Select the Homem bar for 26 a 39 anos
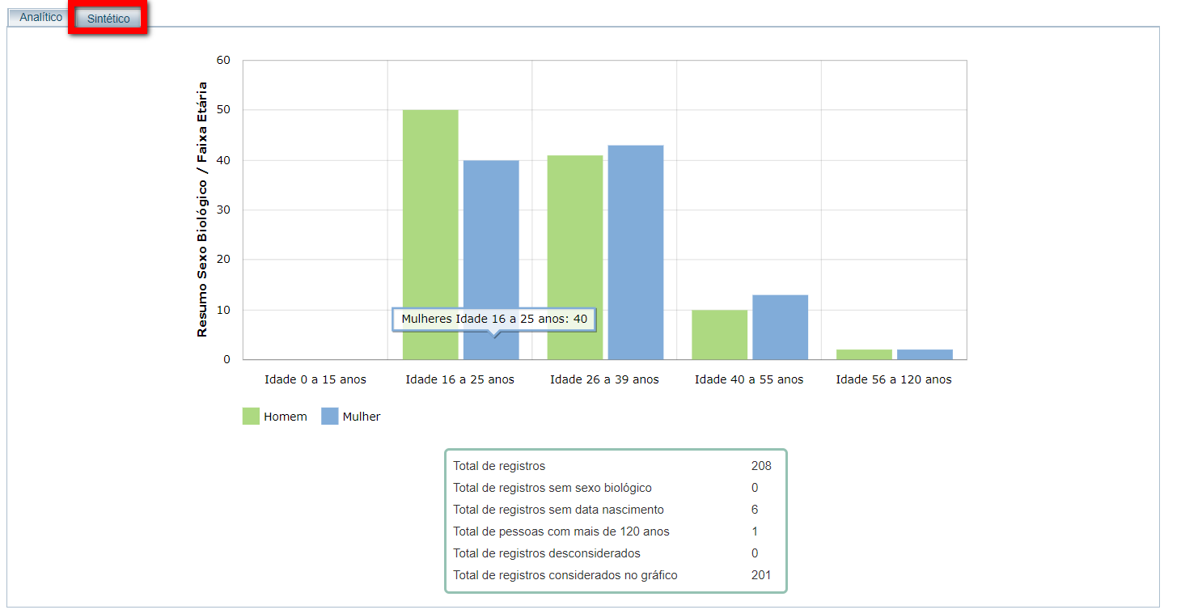The height and width of the screenshot is (614, 1181). (575, 257)
